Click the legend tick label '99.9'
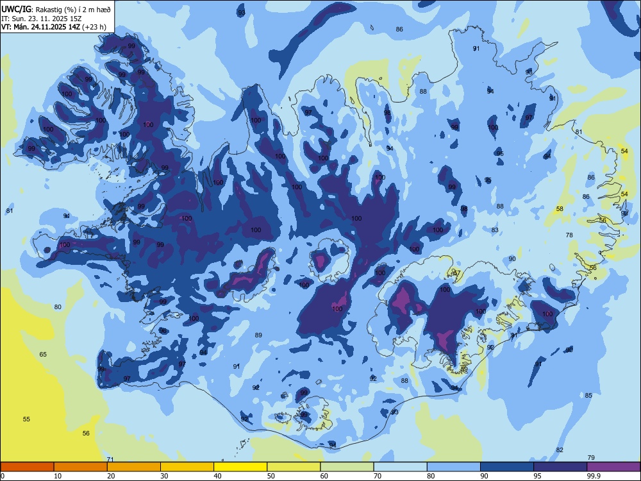The image size is (641, 481). point(594,476)
